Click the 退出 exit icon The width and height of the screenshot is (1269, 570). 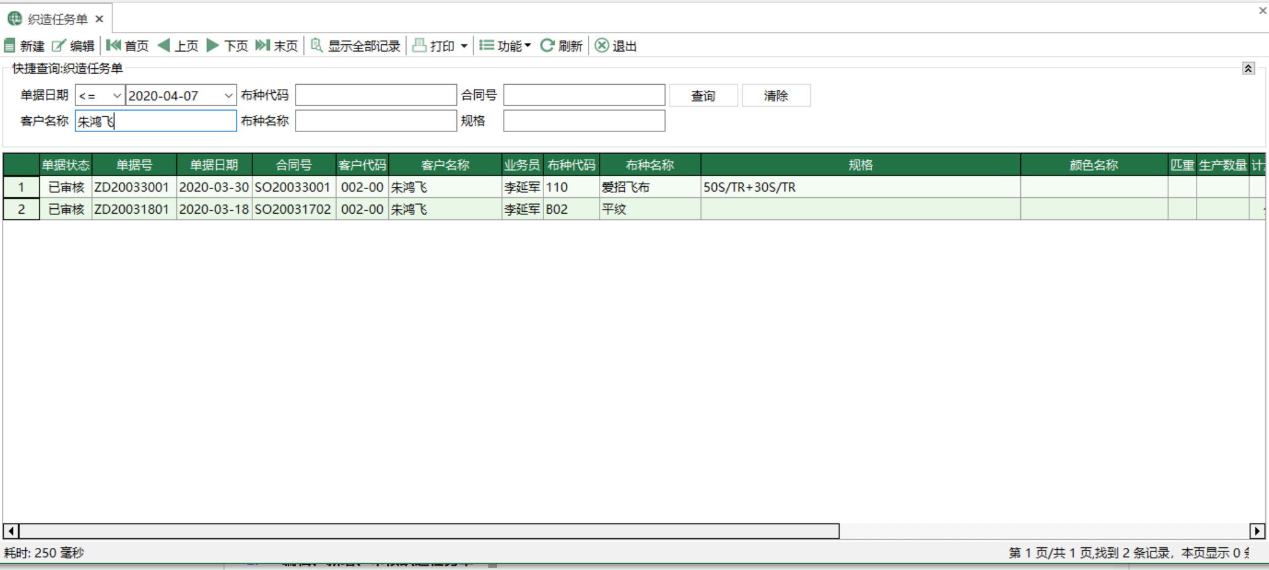[x=602, y=45]
